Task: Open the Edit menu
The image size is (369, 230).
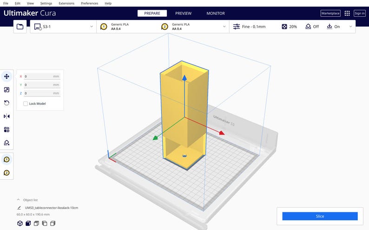Action: coord(18,3)
